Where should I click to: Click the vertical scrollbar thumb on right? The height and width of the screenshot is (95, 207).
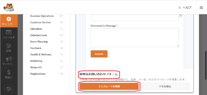click(206, 65)
